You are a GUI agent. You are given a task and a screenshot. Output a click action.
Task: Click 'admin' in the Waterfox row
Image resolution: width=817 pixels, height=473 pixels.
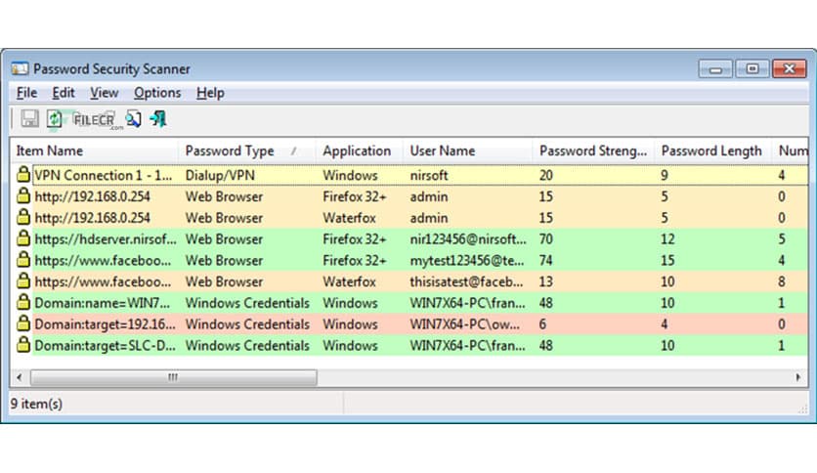coord(429,218)
